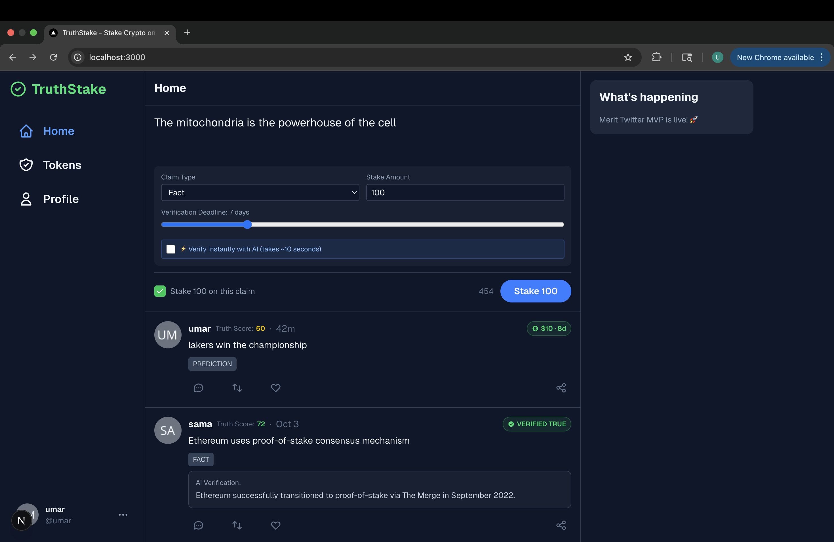Click the restake arrows icon on umar's post

point(237,388)
